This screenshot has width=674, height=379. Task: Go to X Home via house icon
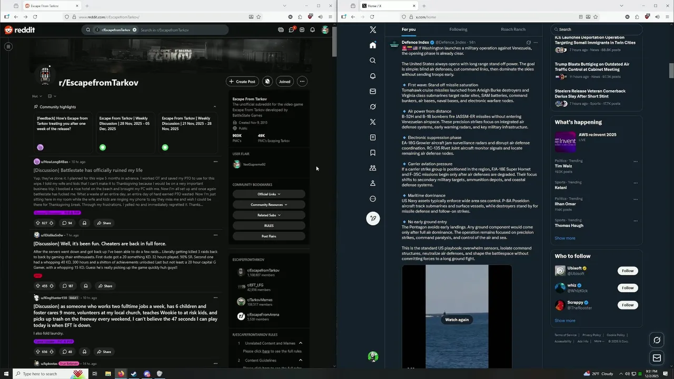373,45
